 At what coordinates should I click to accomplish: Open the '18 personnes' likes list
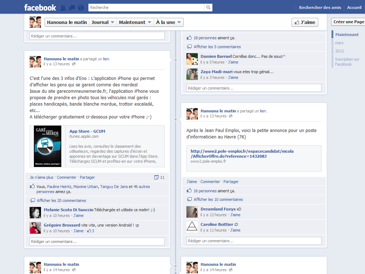pos(205,38)
